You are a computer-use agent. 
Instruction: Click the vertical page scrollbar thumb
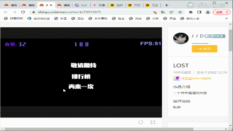click(x=230, y=40)
